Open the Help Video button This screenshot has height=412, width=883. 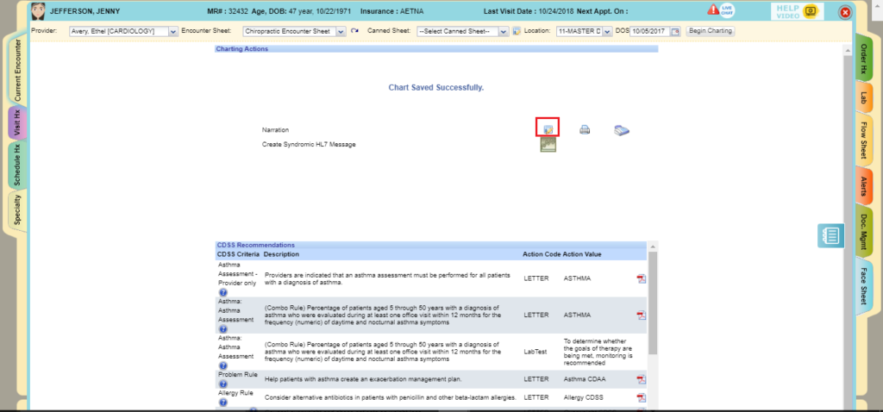[796, 11]
